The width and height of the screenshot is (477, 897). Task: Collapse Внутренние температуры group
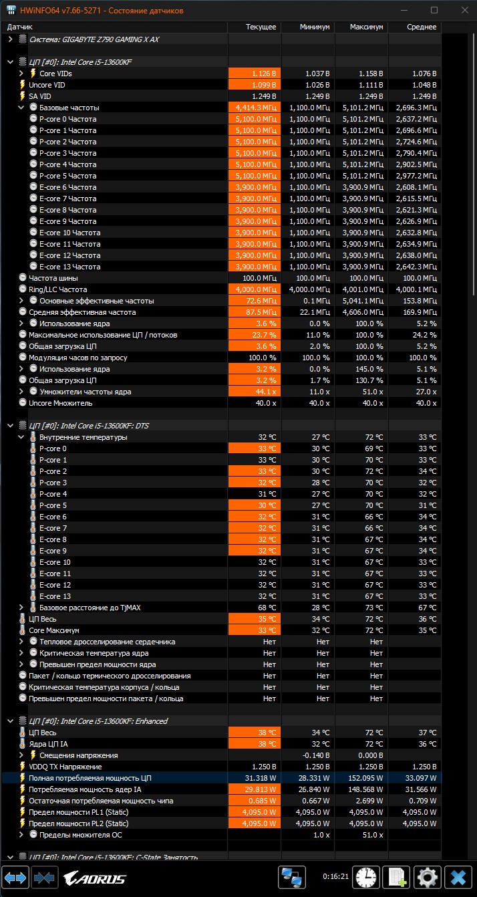(21, 437)
